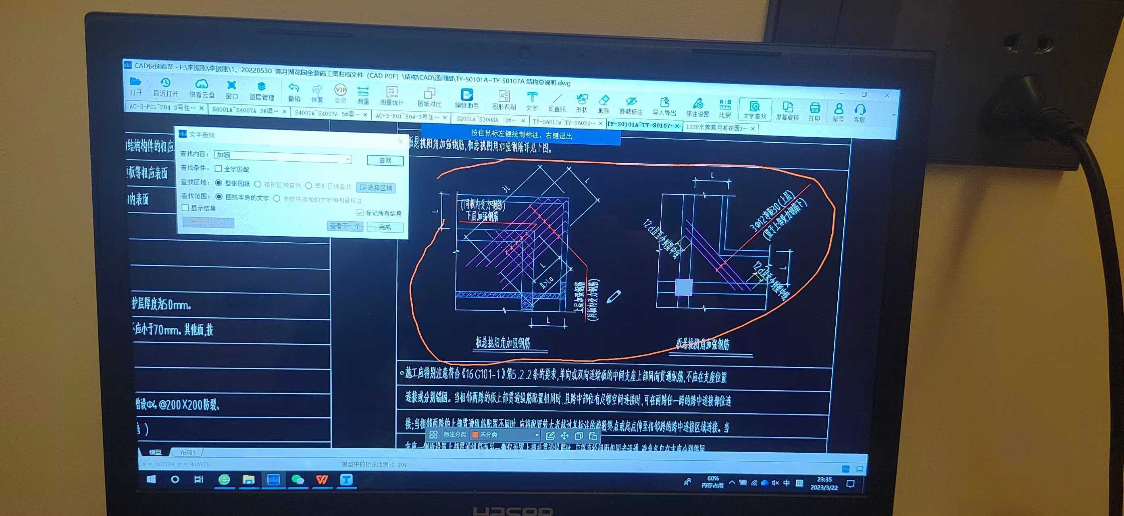1124x516 pixels.
Task: Switch to tab AC-3-P01~P04 3号住
Action: click(163, 107)
